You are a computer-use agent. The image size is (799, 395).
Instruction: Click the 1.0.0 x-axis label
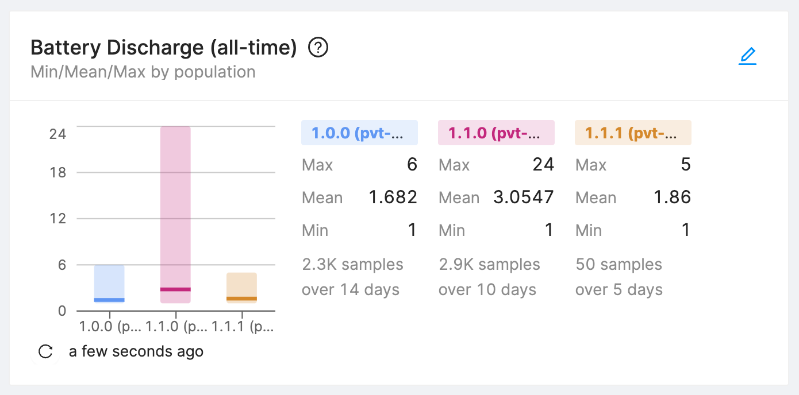[x=110, y=327]
